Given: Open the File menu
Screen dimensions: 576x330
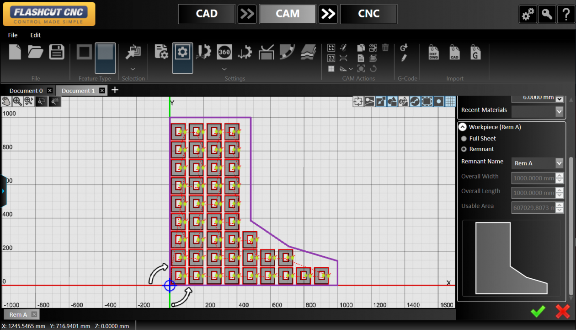Looking at the screenshot, I should click(12, 35).
